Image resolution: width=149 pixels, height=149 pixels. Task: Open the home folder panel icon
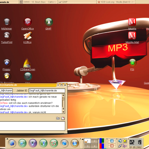tap(64, 143)
